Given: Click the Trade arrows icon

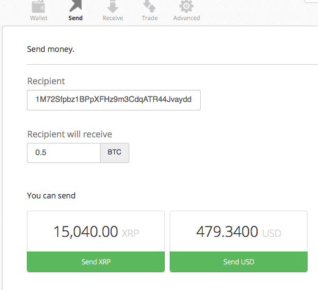Looking at the screenshot, I should (150, 6).
